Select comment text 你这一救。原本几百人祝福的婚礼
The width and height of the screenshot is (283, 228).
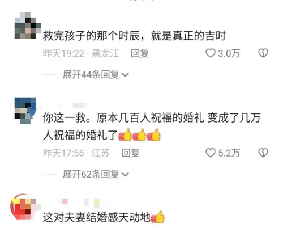[123, 117]
